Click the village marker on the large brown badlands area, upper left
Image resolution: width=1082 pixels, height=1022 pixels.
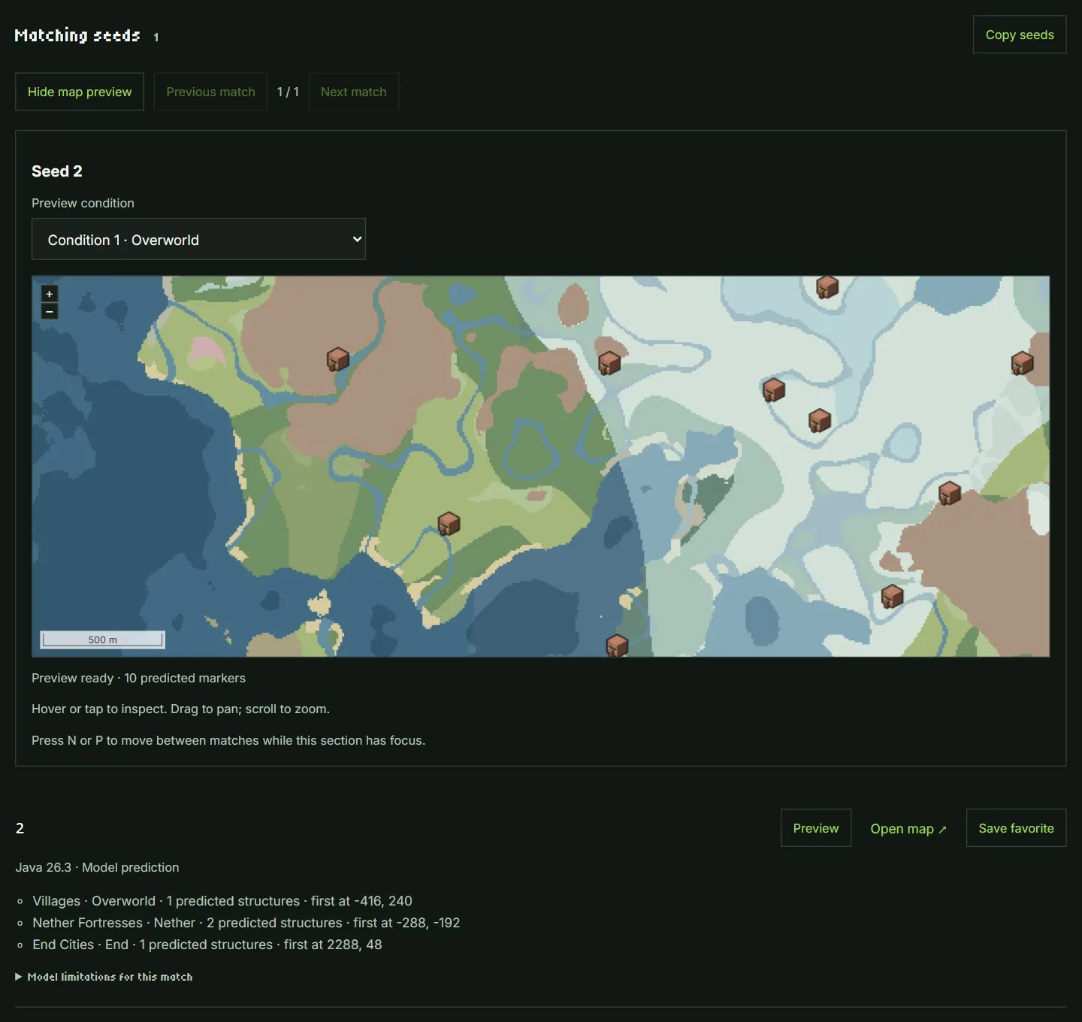tap(338, 359)
